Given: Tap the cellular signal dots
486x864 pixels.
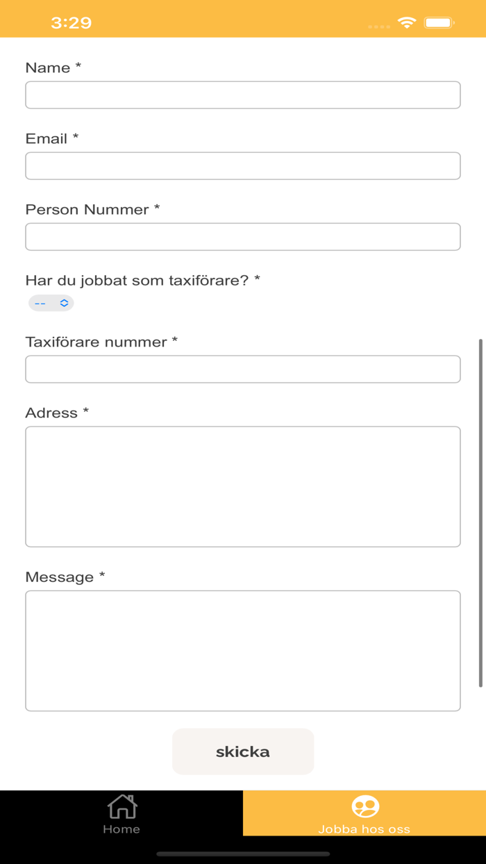Looking at the screenshot, I should click(x=378, y=26).
